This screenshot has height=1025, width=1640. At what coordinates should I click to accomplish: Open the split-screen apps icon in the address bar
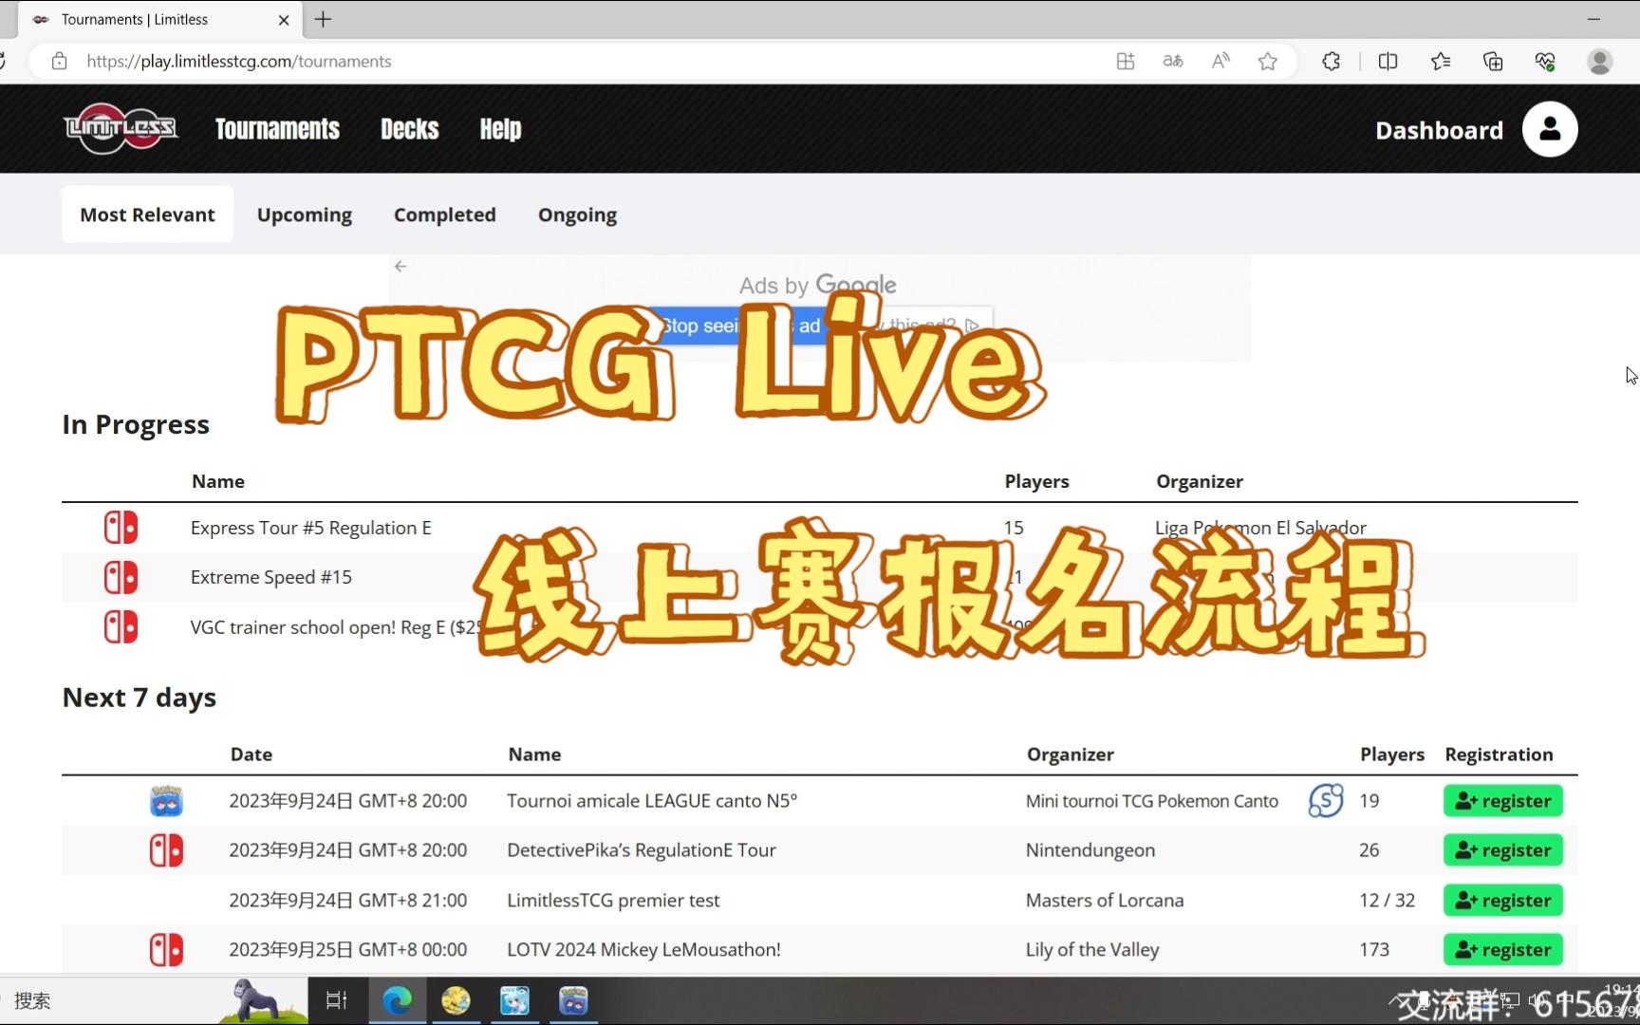click(1126, 62)
